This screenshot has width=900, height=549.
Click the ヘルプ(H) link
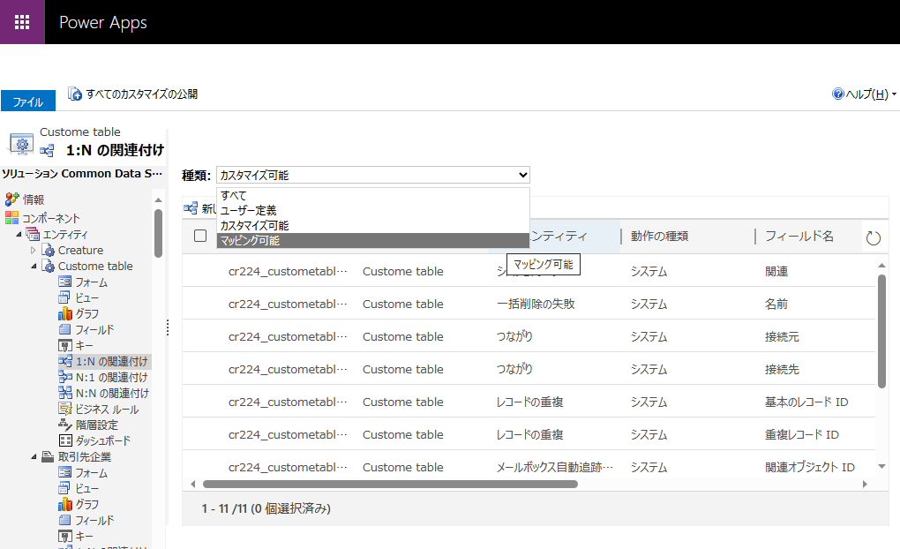point(867,94)
